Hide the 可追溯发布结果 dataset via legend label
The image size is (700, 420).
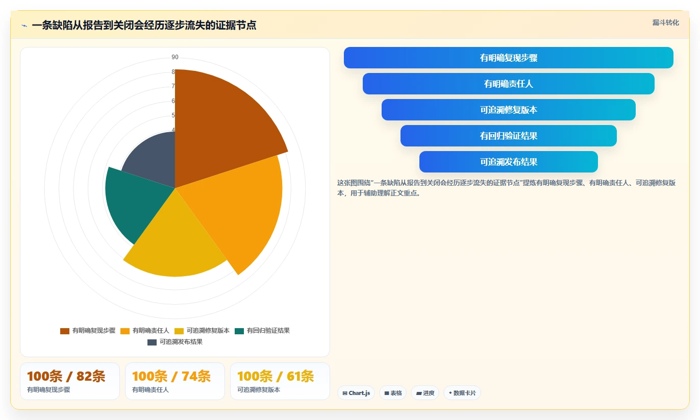click(181, 342)
